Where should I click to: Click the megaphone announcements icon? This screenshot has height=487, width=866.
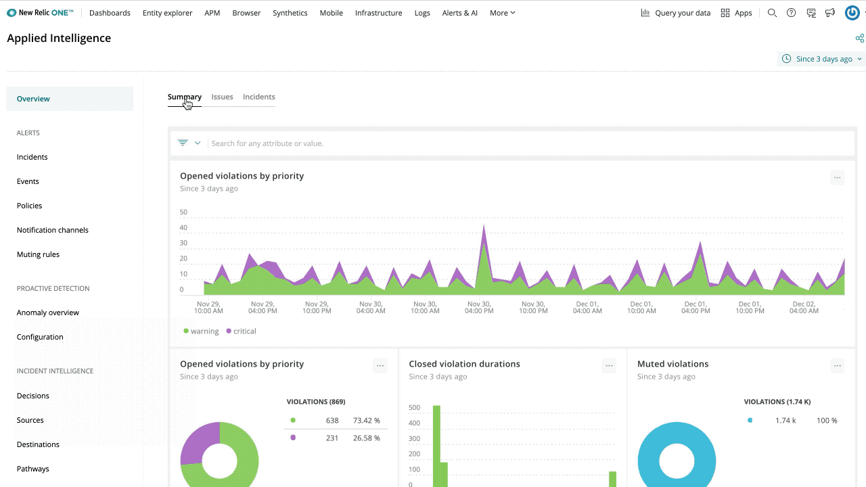tap(830, 13)
